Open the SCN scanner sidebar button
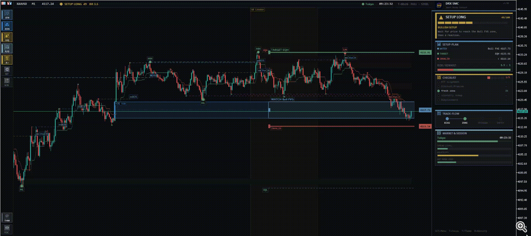 pyautogui.click(x=7, y=82)
